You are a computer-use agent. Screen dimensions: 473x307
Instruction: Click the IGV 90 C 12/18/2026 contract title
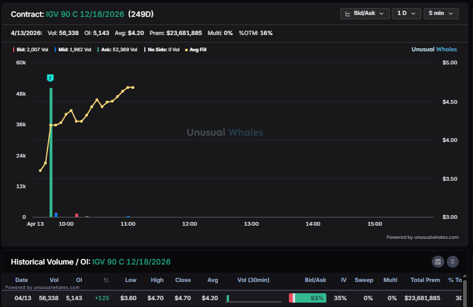(85, 14)
